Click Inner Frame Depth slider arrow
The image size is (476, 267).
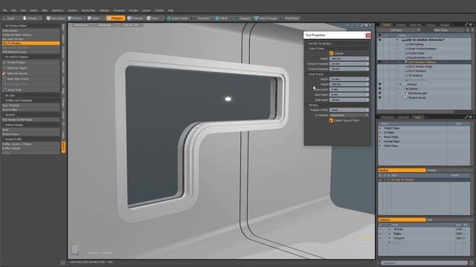(x=367, y=84)
